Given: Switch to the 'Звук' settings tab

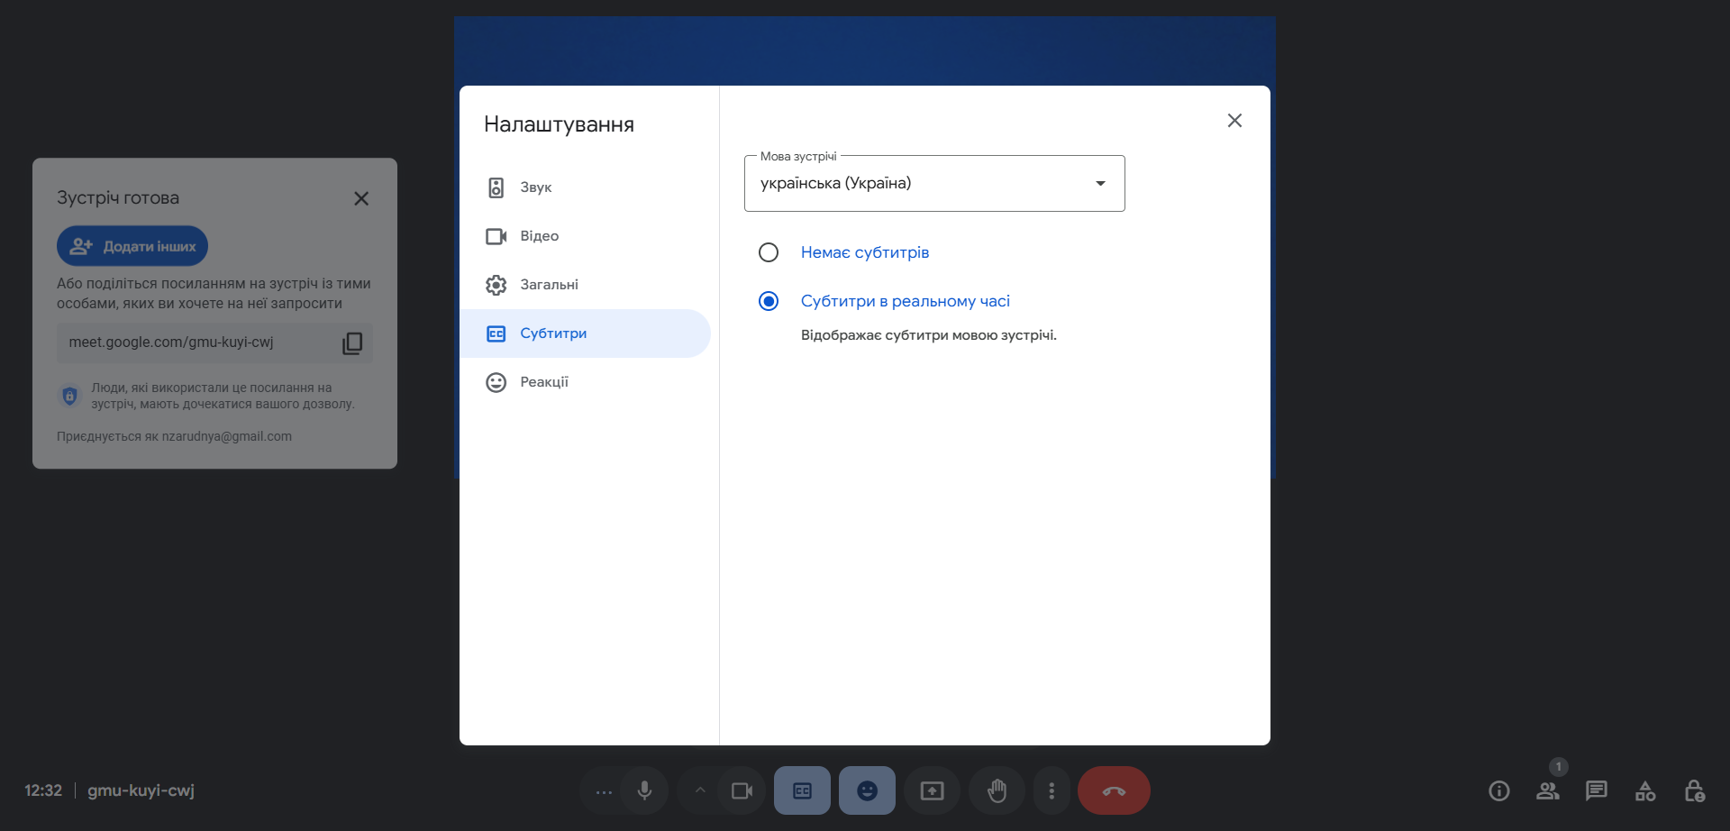Looking at the screenshot, I should (536, 187).
